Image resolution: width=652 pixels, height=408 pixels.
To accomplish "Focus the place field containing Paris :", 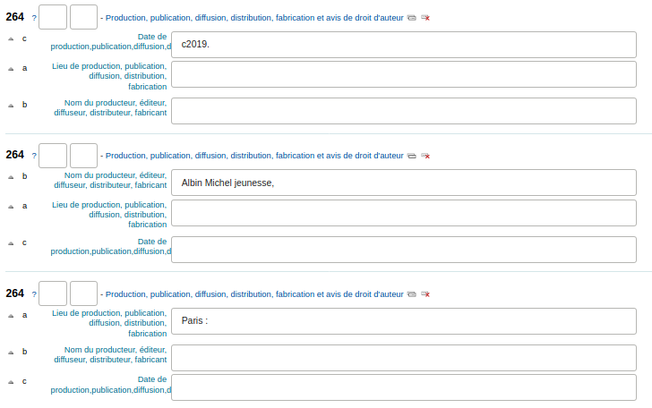I will 404,321.
